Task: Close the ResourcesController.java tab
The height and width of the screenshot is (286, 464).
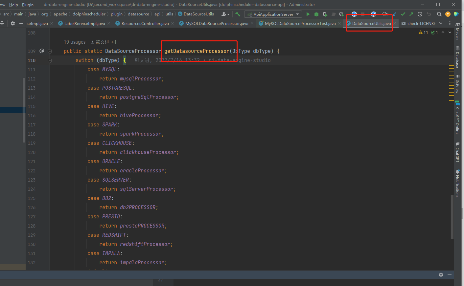Action: (x=173, y=23)
